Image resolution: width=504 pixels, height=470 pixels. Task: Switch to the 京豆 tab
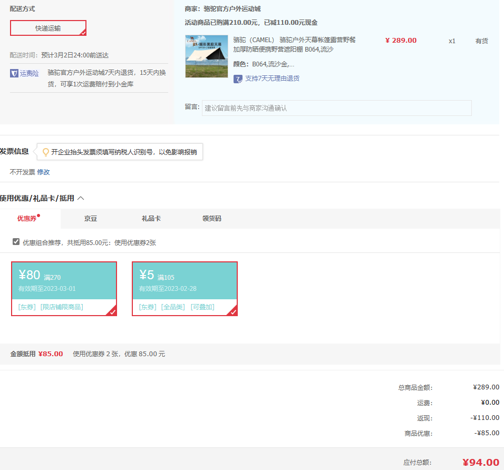tap(90, 219)
